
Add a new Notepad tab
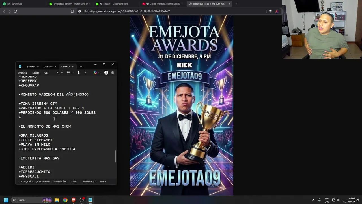click(81, 67)
